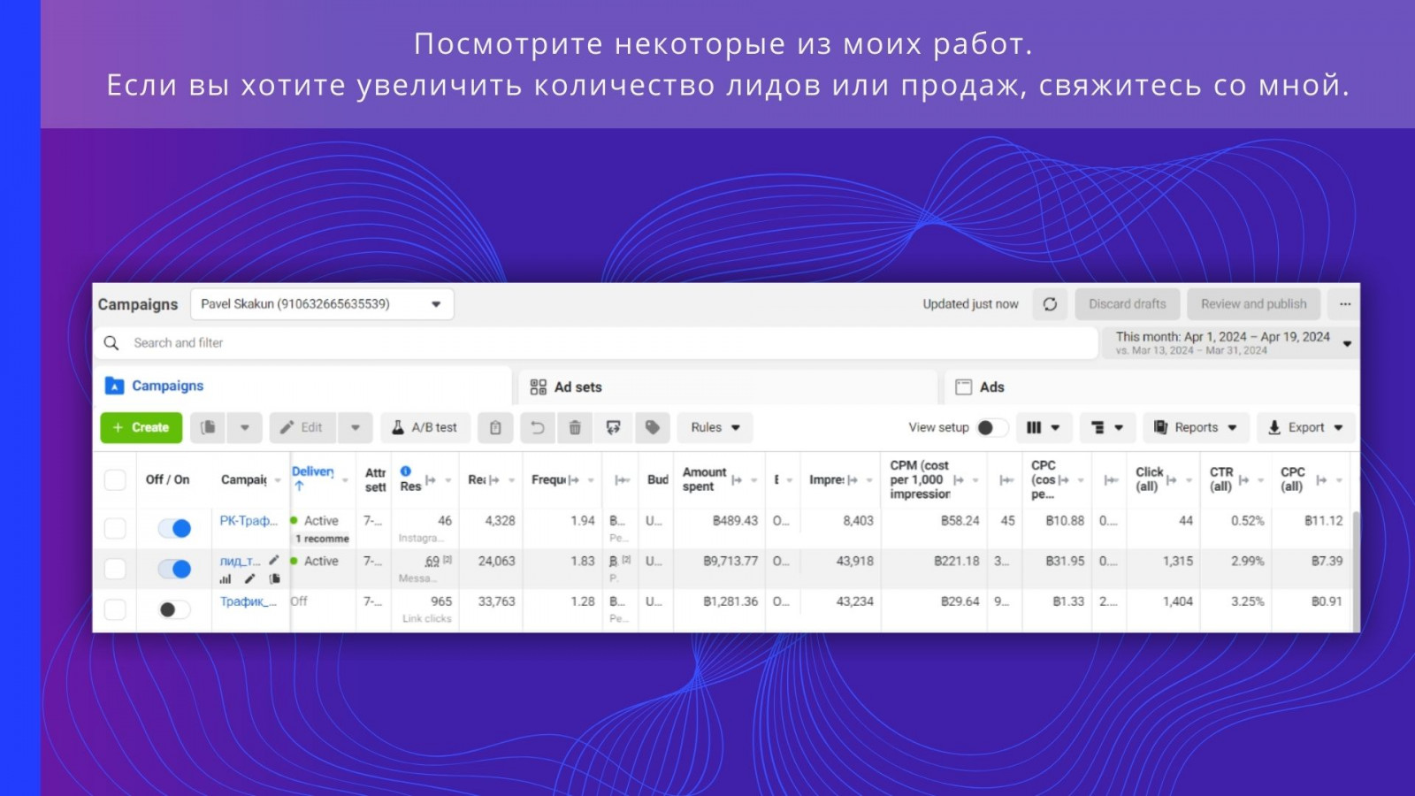
Task: Click the Amount spent value ฿9,713.77
Action: tap(730, 561)
